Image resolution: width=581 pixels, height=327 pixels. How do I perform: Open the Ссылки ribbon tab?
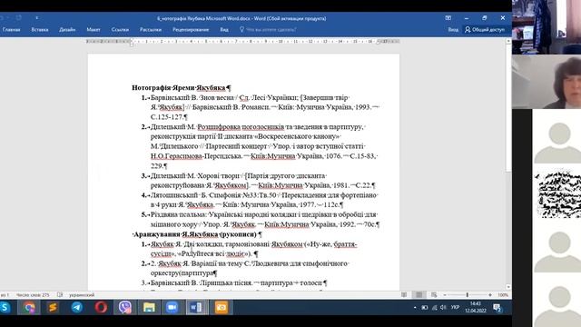tap(120, 30)
